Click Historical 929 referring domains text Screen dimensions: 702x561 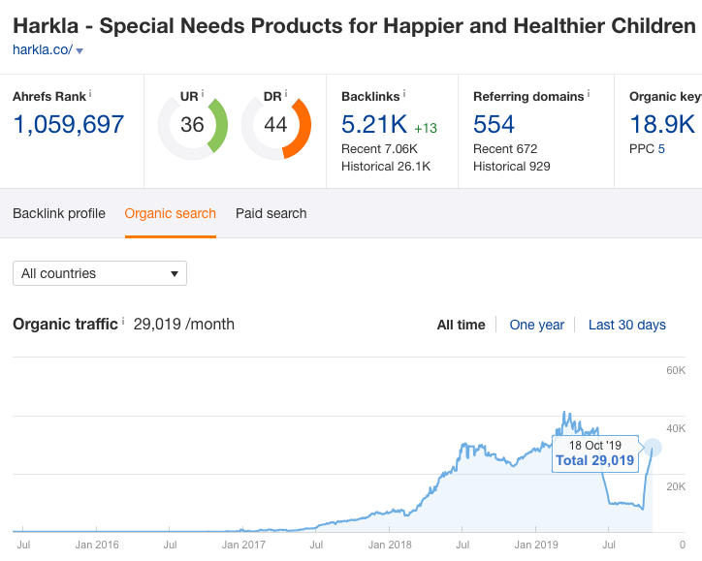512,167
